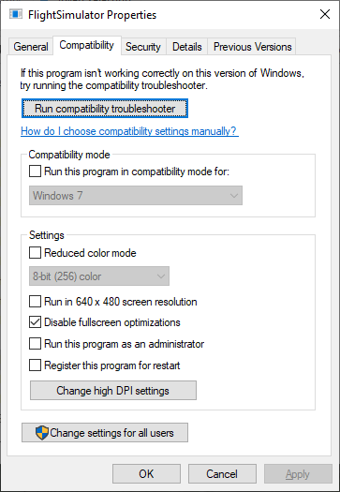Viewport: 340px width, 492px height.
Task: Enable Run this program in compatibility mode
Action: tap(35, 171)
